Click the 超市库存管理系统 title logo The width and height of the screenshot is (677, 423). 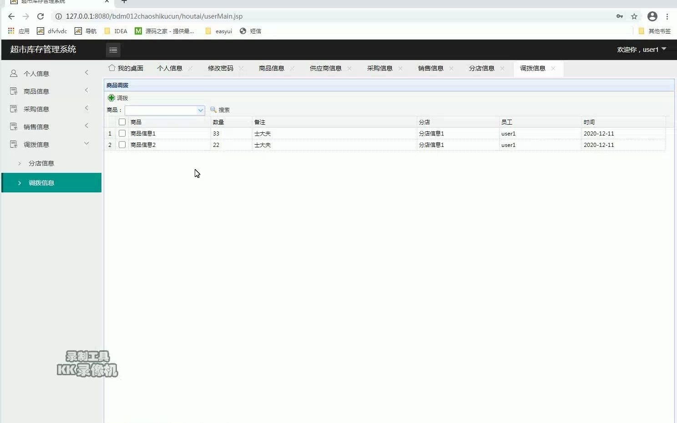[43, 50]
